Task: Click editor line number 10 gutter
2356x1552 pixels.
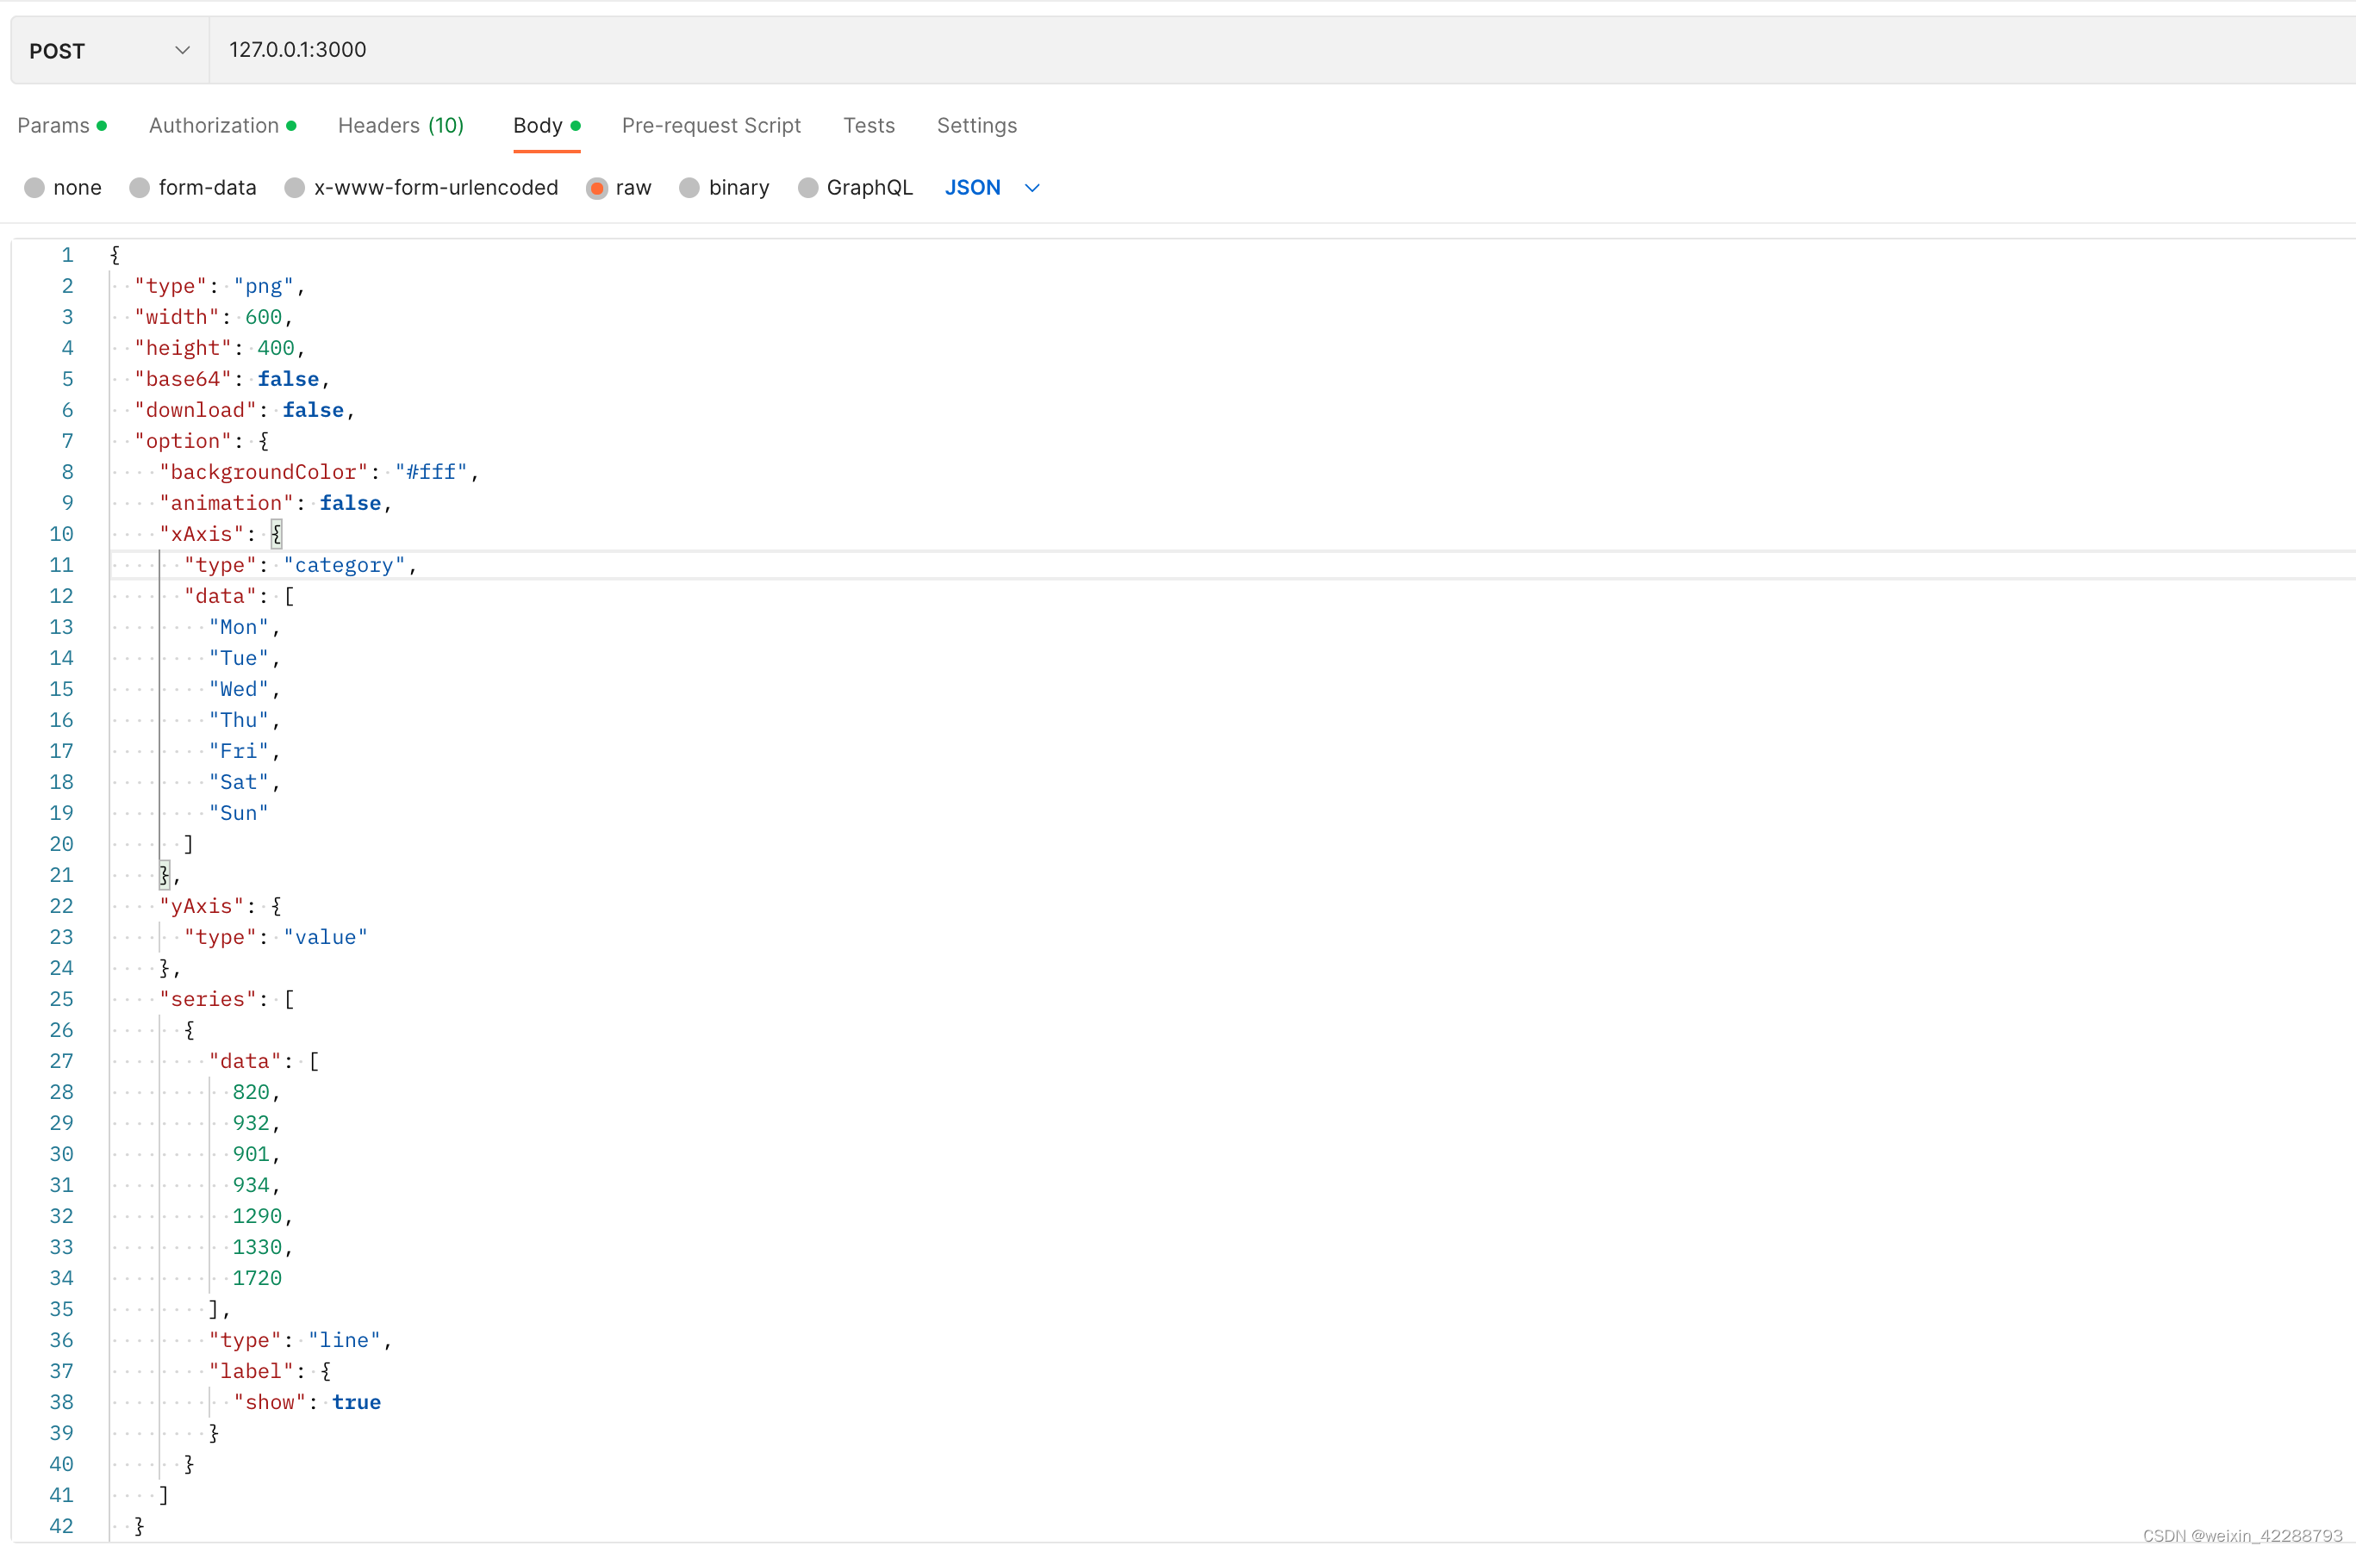Action: pos(60,535)
